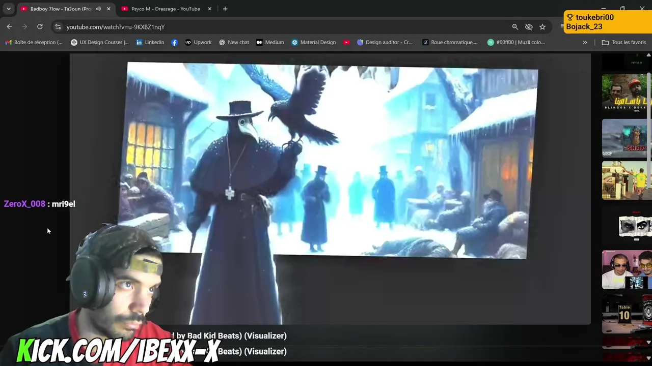
Task: Open Boîte de réception Gmail bookmark
Action: tap(34, 42)
